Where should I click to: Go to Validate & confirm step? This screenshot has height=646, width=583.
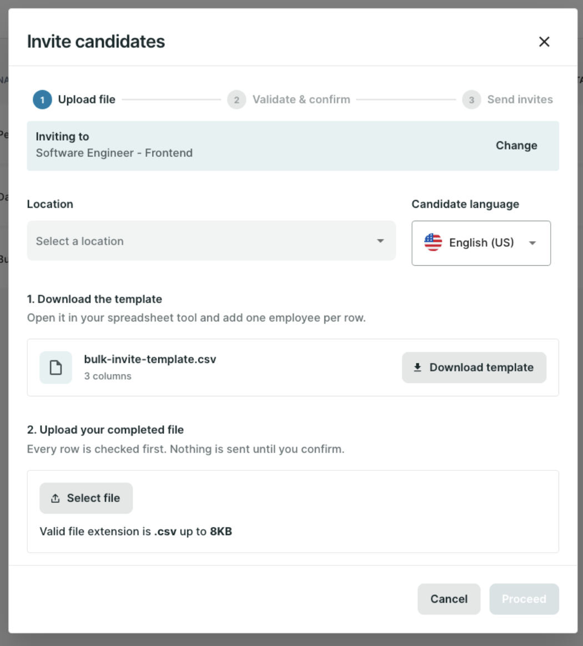[301, 100]
